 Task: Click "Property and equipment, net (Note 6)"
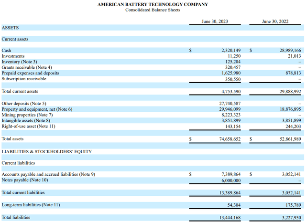tap(37, 109)
